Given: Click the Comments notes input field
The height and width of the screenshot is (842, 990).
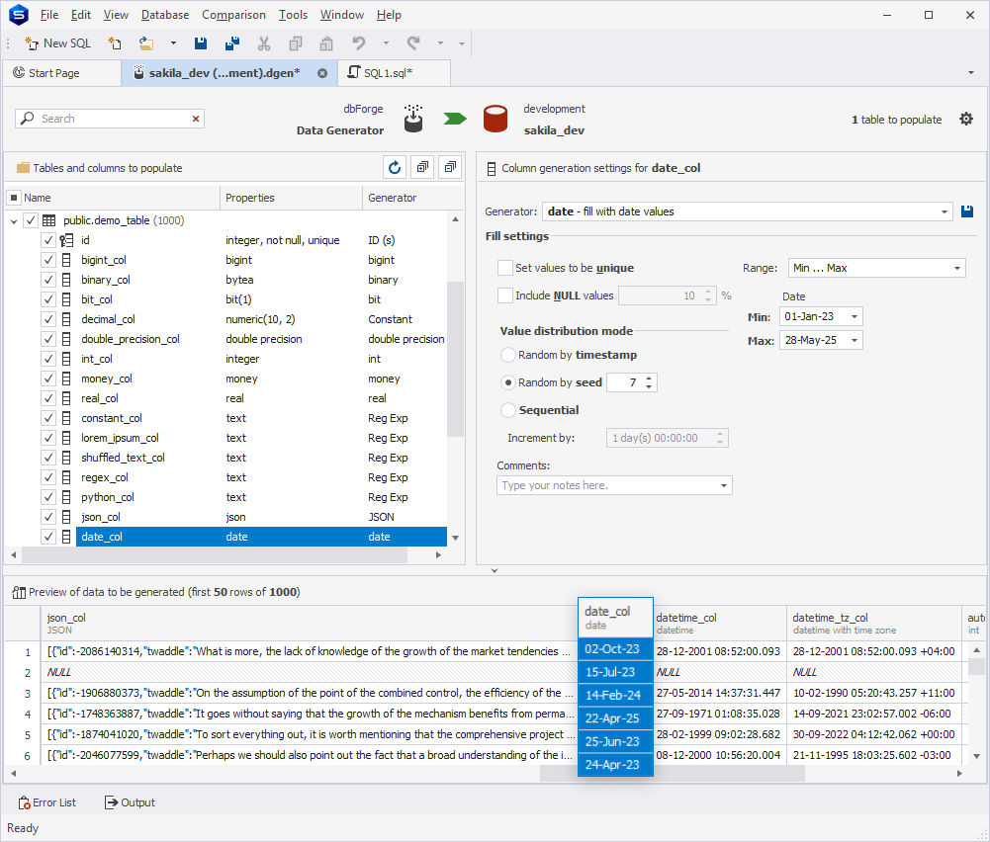Looking at the screenshot, I should click(606, 485).
